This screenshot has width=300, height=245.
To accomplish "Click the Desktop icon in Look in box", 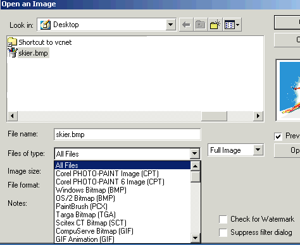I will pyautogui.click(x=46, y=25).
